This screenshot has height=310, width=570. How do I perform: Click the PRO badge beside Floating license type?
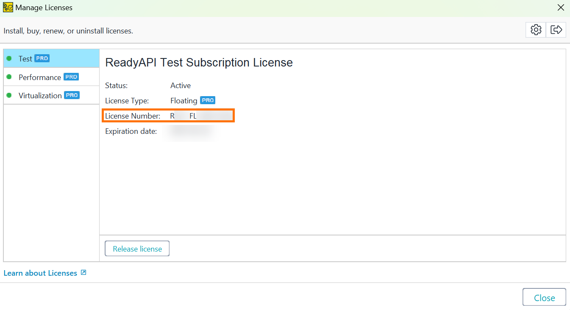coord(208,100)
